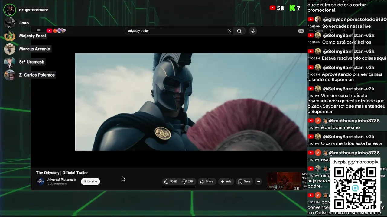Open the Universal Pictures channel avatar
The image size is (387, 217).
coord(40,181)
